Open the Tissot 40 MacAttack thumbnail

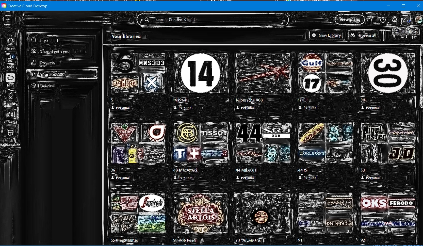(201, 143)
